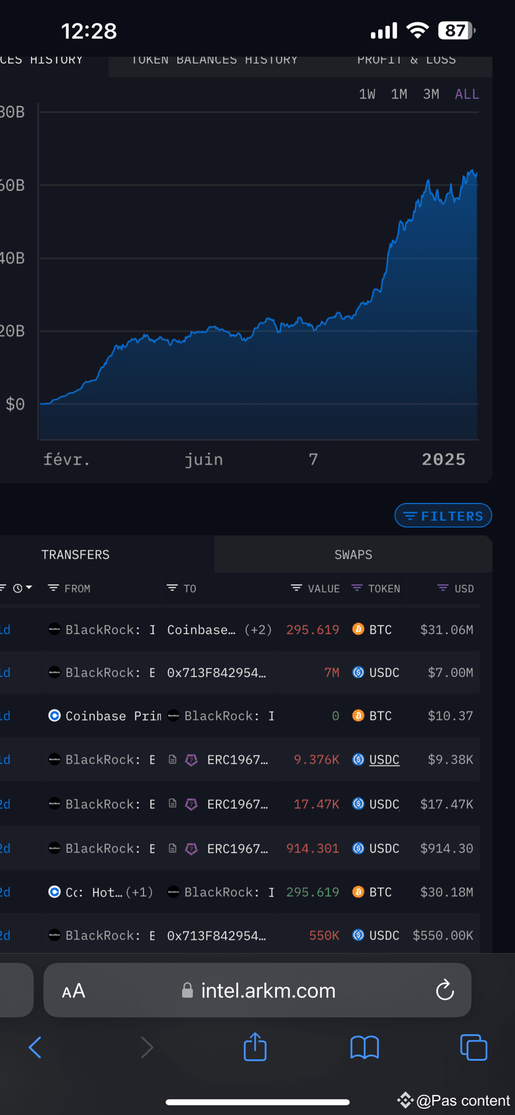Open Coinbase Prime sender in $10.37 row
This screenshot has height=1115, width=515.
(113, 716)
